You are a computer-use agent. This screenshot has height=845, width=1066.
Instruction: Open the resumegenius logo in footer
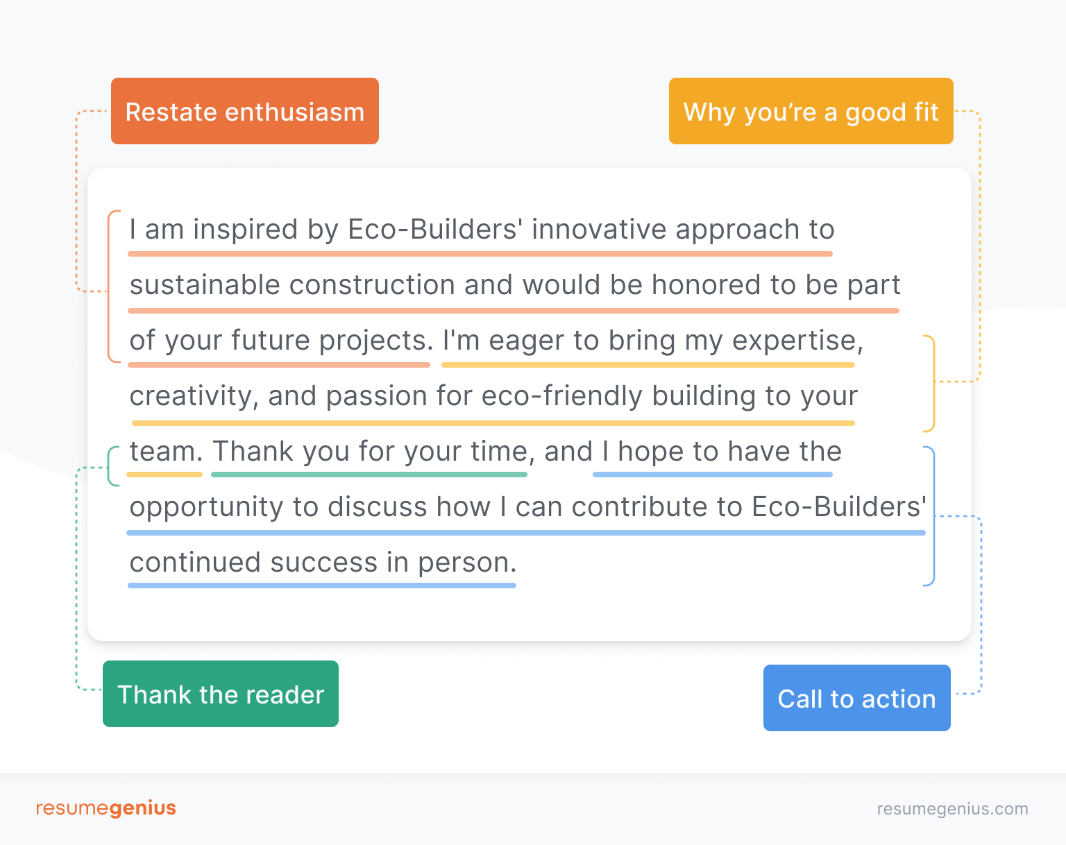point(105,808)
